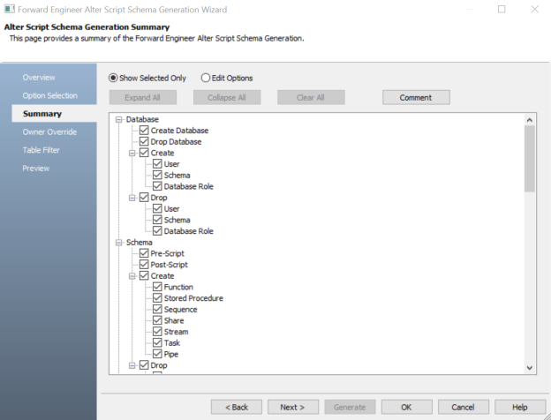Click the Expand All button
The height and width of the screenshot is (420, 551).
pyautogui.click(x=143, y=98)
